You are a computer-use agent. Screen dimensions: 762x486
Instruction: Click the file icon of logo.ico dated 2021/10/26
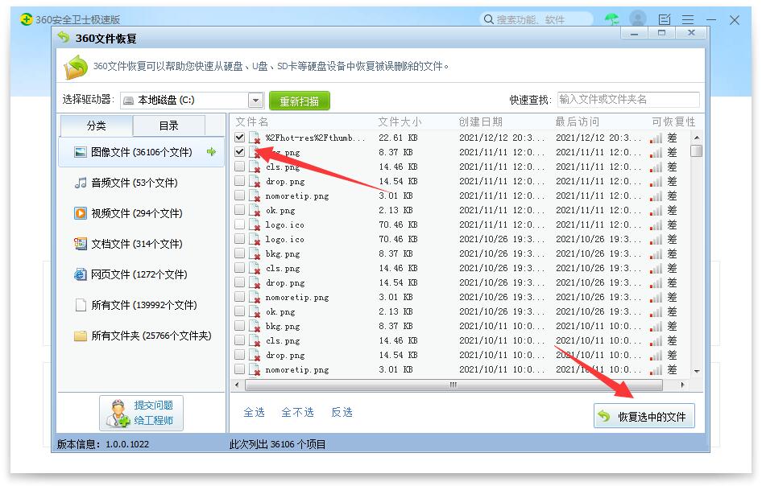click(255, 239)
